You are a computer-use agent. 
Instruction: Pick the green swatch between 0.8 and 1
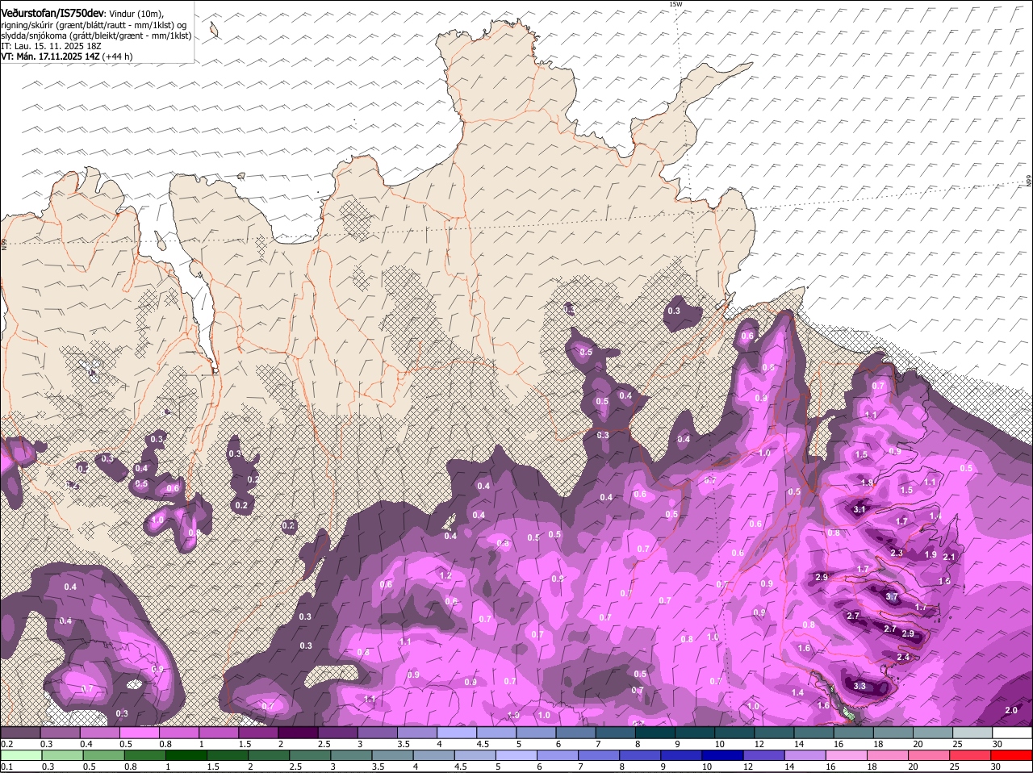point(144,755)
